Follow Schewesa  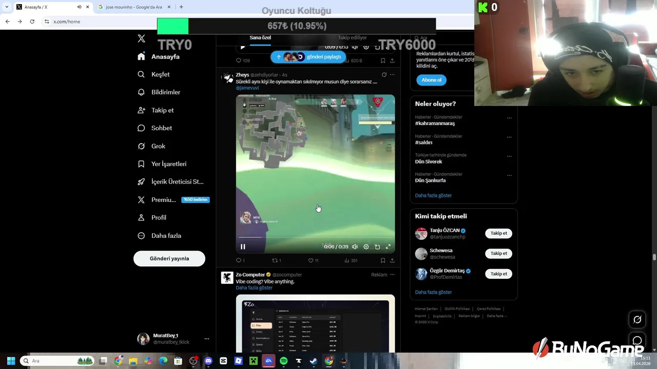[498, 253]
